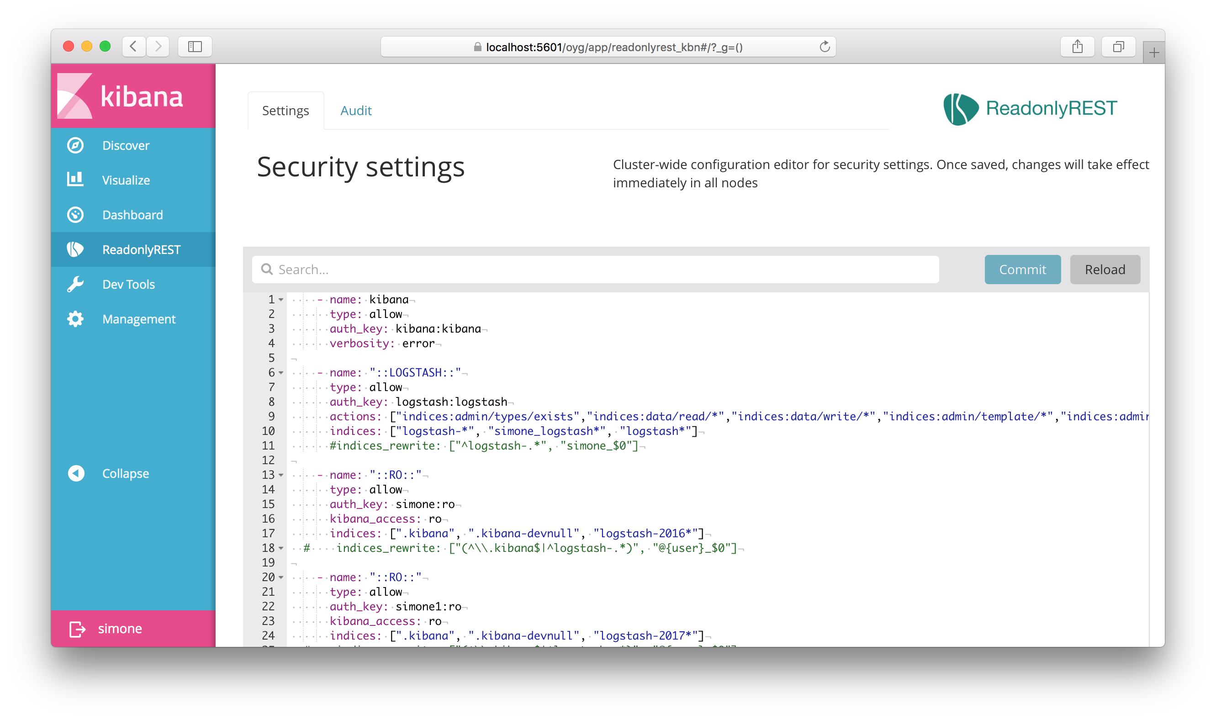
Task: Click 'auth_key: kibana:kibana' on line 3
Action: point(406,329)
